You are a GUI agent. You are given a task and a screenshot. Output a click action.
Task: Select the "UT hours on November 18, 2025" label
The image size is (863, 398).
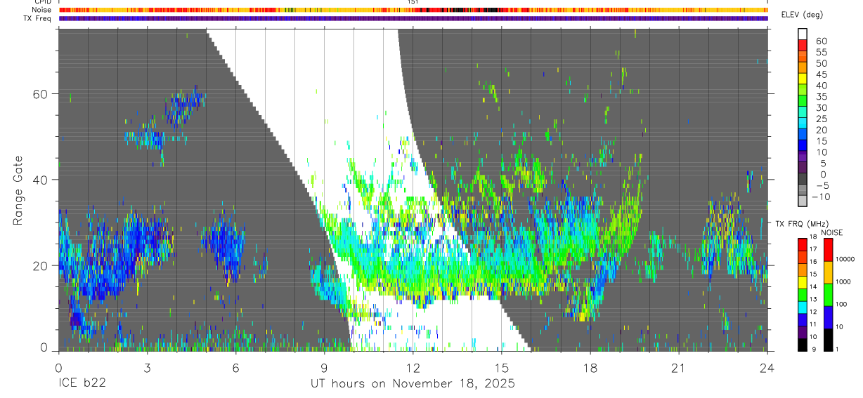click(413, 384)
